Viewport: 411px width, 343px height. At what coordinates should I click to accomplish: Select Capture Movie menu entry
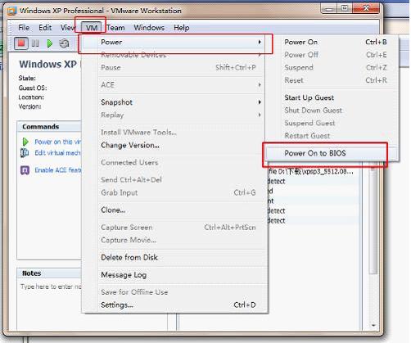[174, 240]
